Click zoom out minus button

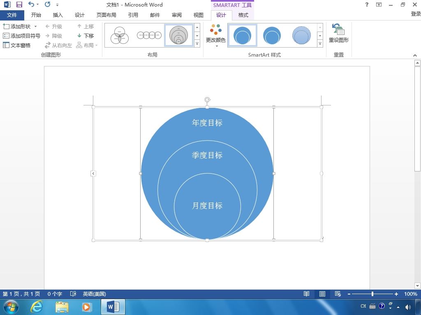click(x=349, y=294)
